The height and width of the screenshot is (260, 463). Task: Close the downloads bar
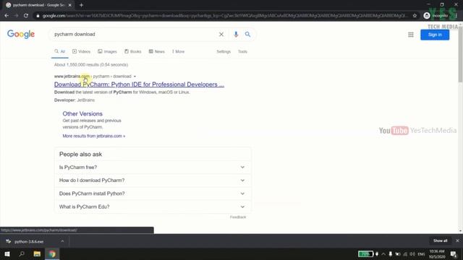click(457, 240)
